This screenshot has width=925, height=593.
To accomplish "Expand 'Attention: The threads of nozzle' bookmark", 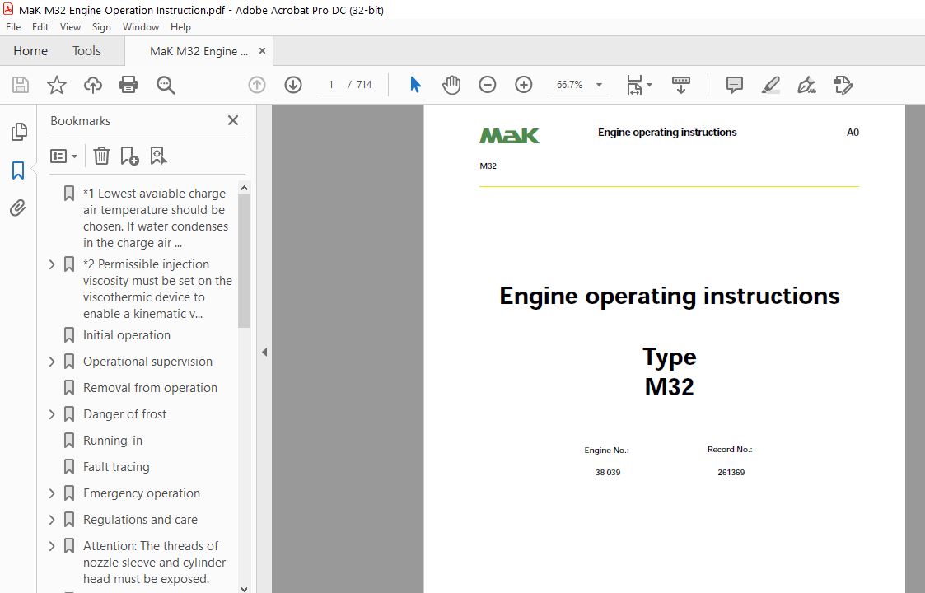I will (x=52, y=546).
